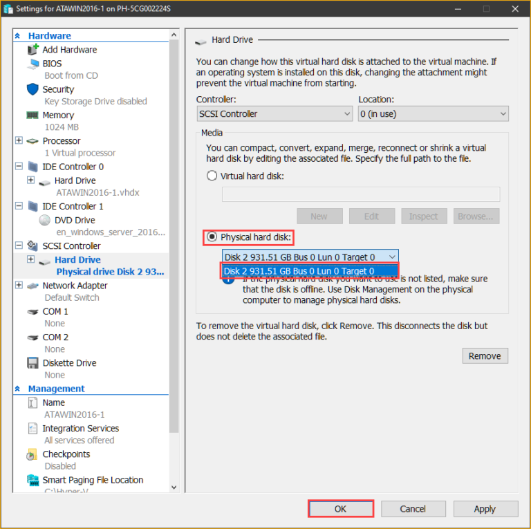
Task: Click the Diskette Drive floppy icon
Action: click(x=32, y=363)
